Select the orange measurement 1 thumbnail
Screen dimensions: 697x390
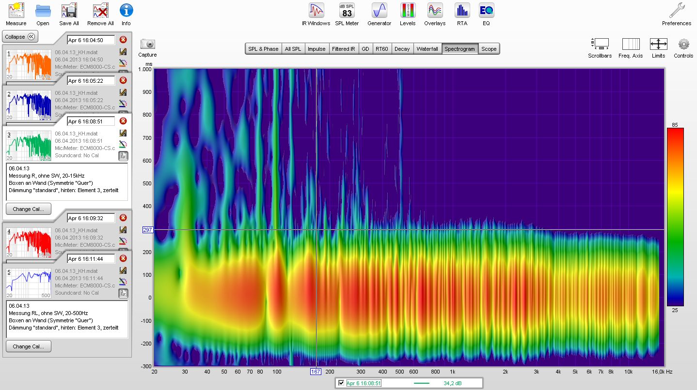tap(28, 64)
